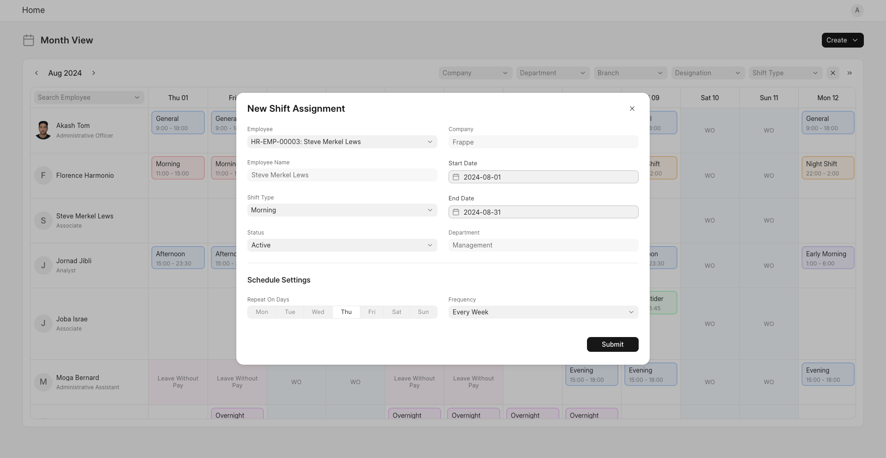The image size is (886, 458).
Task: Open the Create menu button
Action: (843, 40)
